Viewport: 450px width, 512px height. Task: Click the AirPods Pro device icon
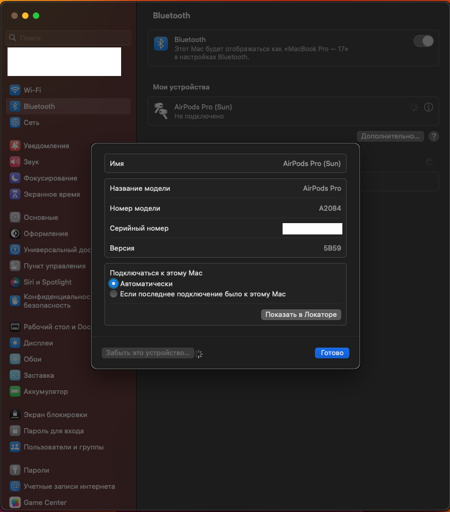pyautogui.click(x=161, y=111)
